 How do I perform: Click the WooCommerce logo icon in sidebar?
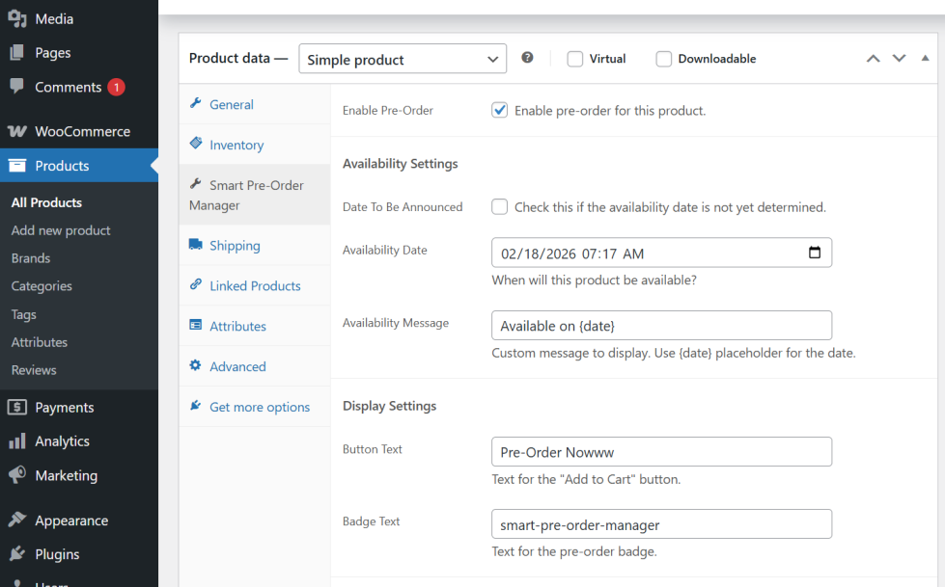click(16, 131)
